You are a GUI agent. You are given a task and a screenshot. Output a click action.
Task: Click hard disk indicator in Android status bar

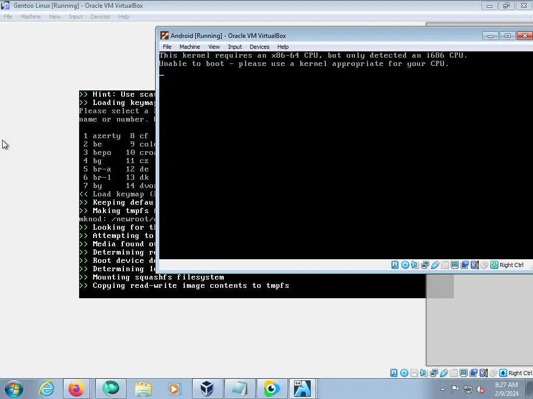(395, 265)
